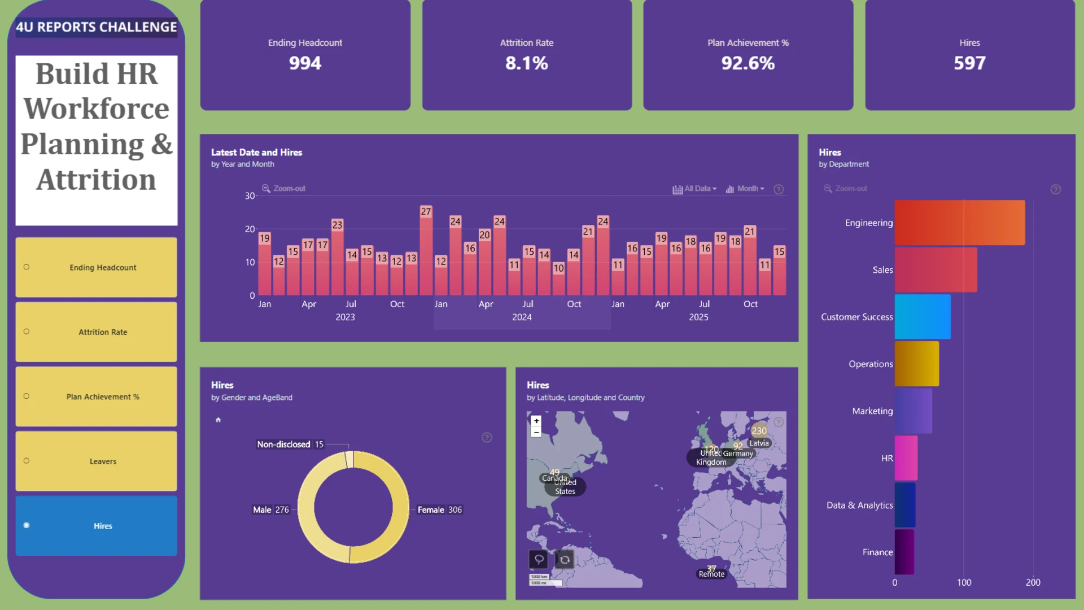Click the 2023 year axis label
The width and height of the screenshot is (1084, 610).
coord(346,317)
